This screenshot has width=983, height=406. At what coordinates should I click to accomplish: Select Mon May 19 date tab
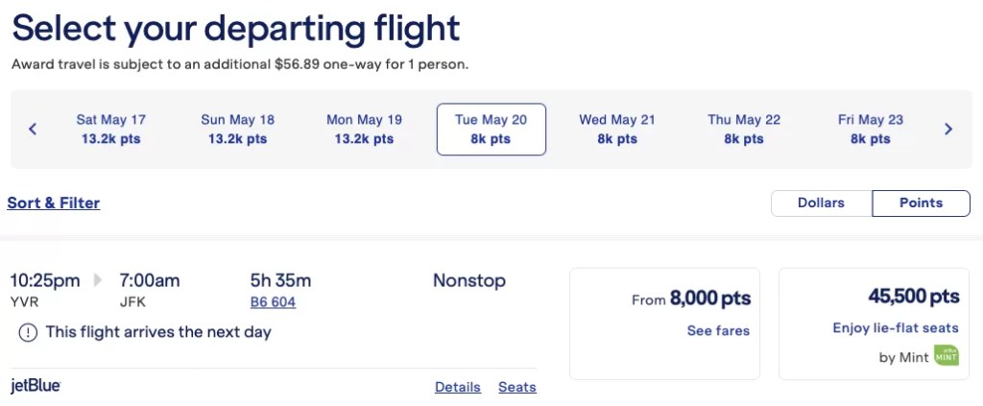click(364, 129)
